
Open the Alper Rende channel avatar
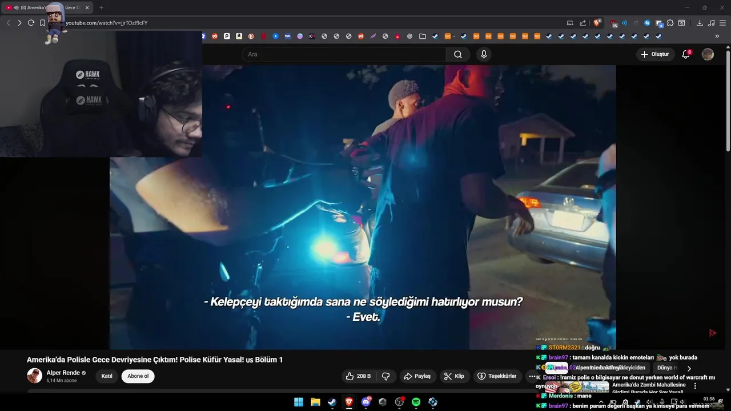[34, 376]
